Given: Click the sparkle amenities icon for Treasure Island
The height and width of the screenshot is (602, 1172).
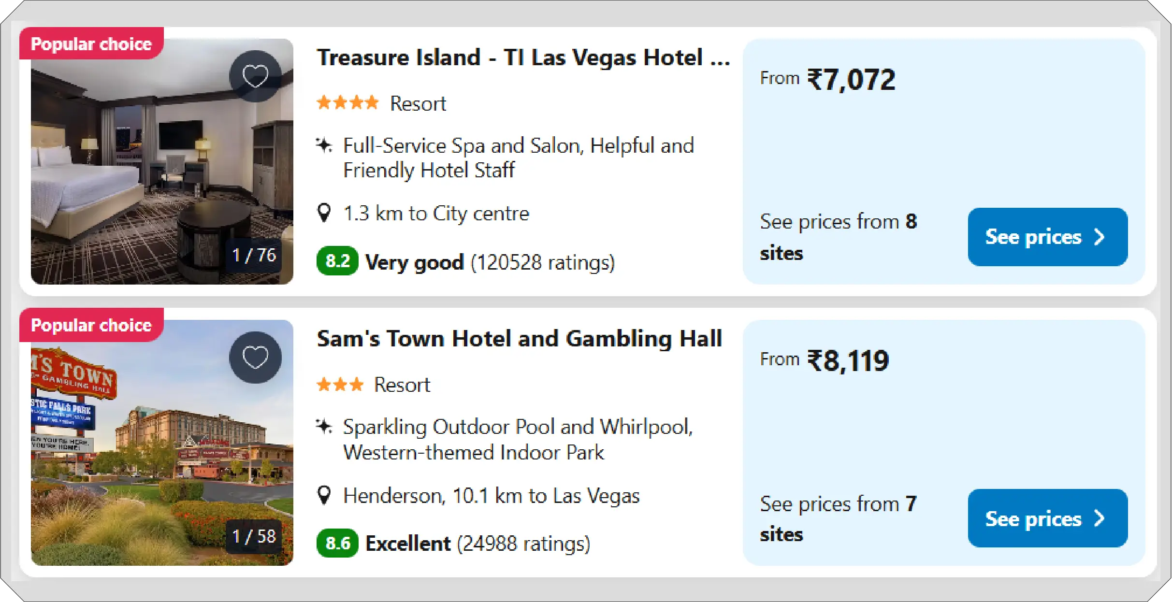Looking at the screenshot, I should point(324,145).
